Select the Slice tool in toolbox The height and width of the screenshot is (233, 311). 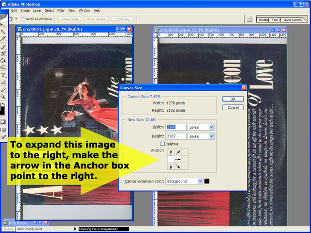point(3,38)
